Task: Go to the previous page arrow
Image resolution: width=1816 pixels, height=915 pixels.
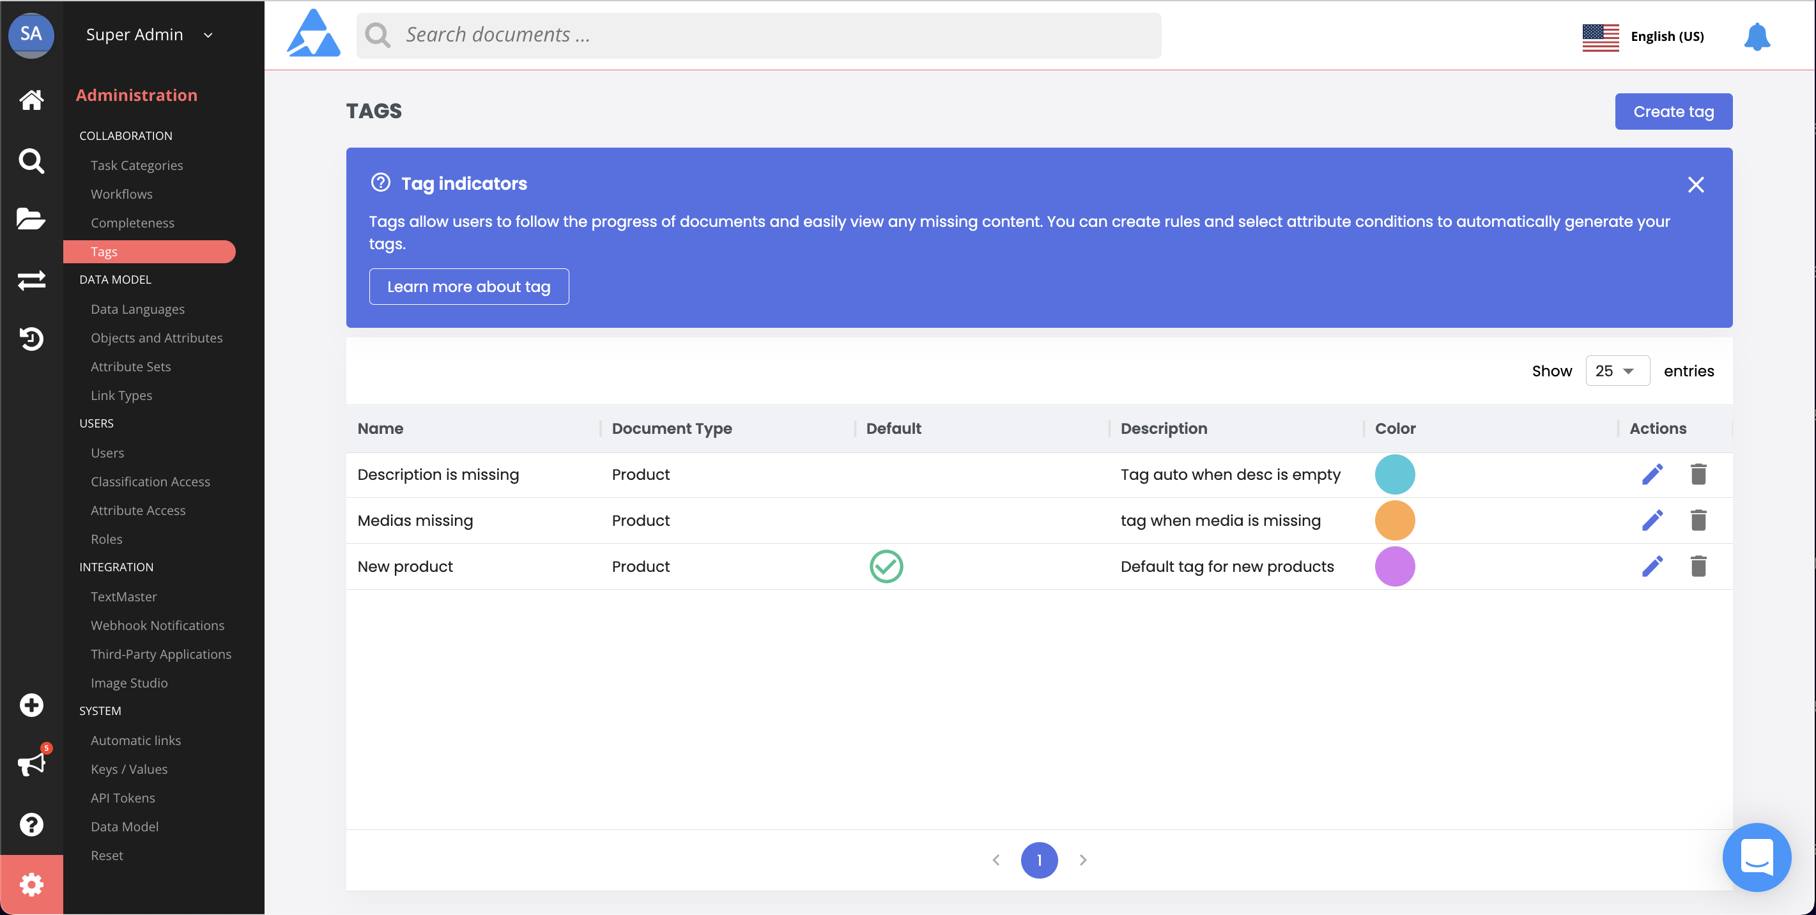Action: 996,859
